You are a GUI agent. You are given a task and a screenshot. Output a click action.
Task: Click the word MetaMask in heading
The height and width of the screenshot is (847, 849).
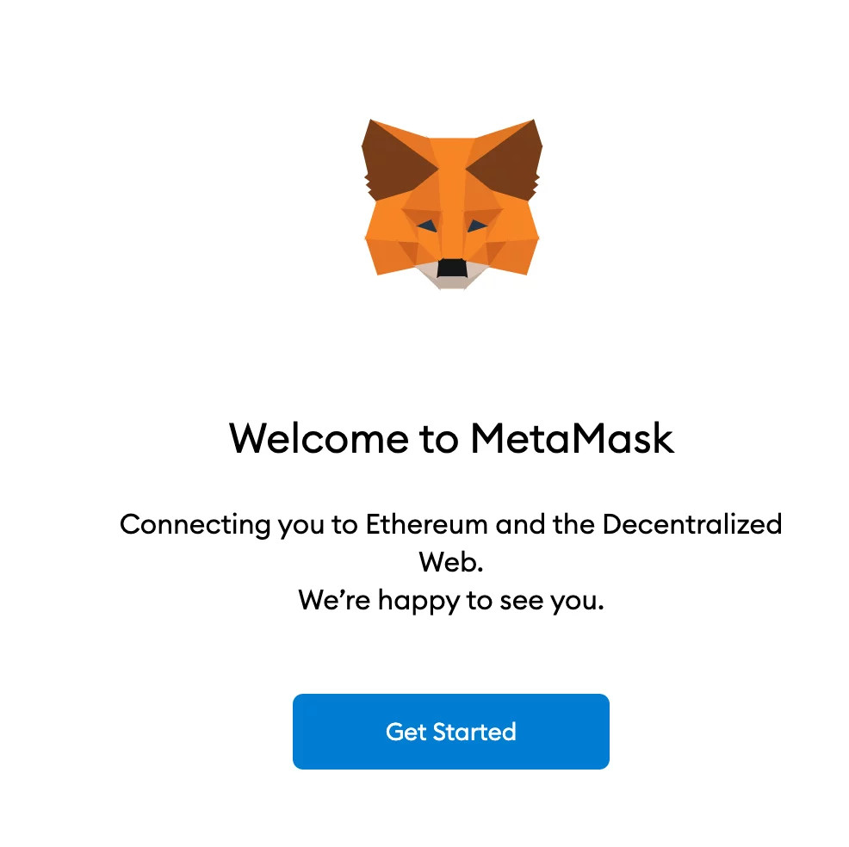pyautogui.click(x=573, y=438)
